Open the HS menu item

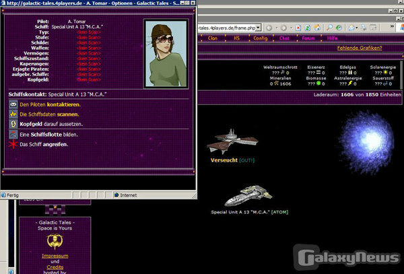point(236,38)
